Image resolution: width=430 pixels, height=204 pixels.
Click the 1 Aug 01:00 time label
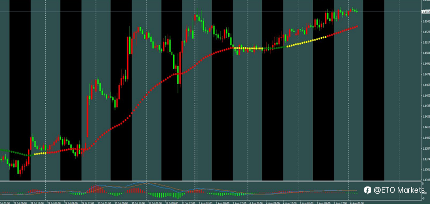click(205, 203)
